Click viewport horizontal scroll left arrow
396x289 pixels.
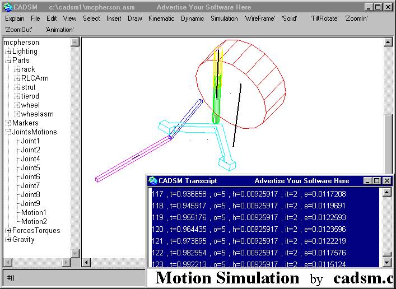point(86,263)
